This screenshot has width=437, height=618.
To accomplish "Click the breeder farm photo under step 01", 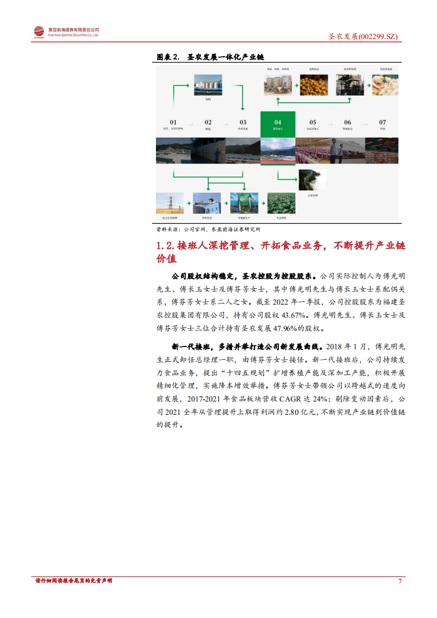I will 174,150.
